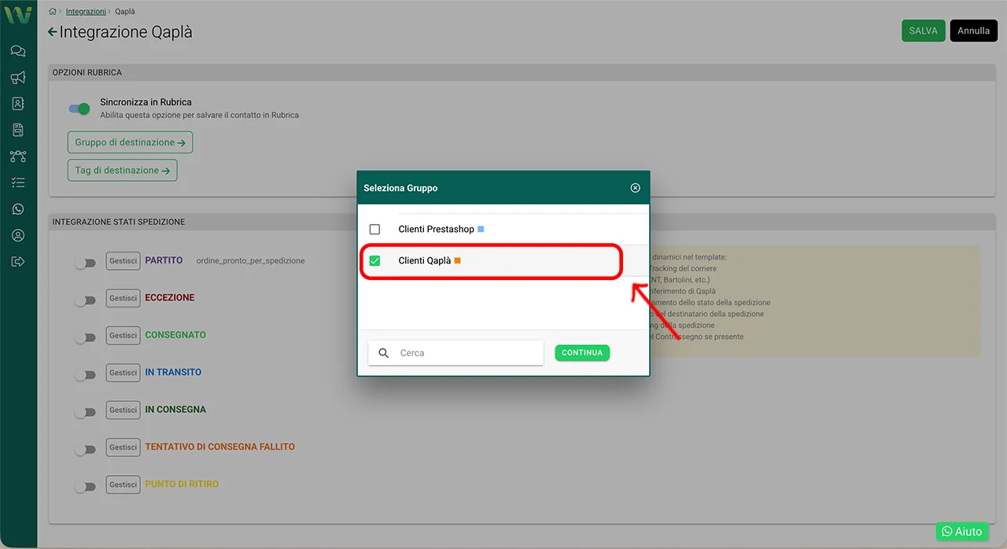Open the megaphone campaigns icon

(x=18, y=77)
